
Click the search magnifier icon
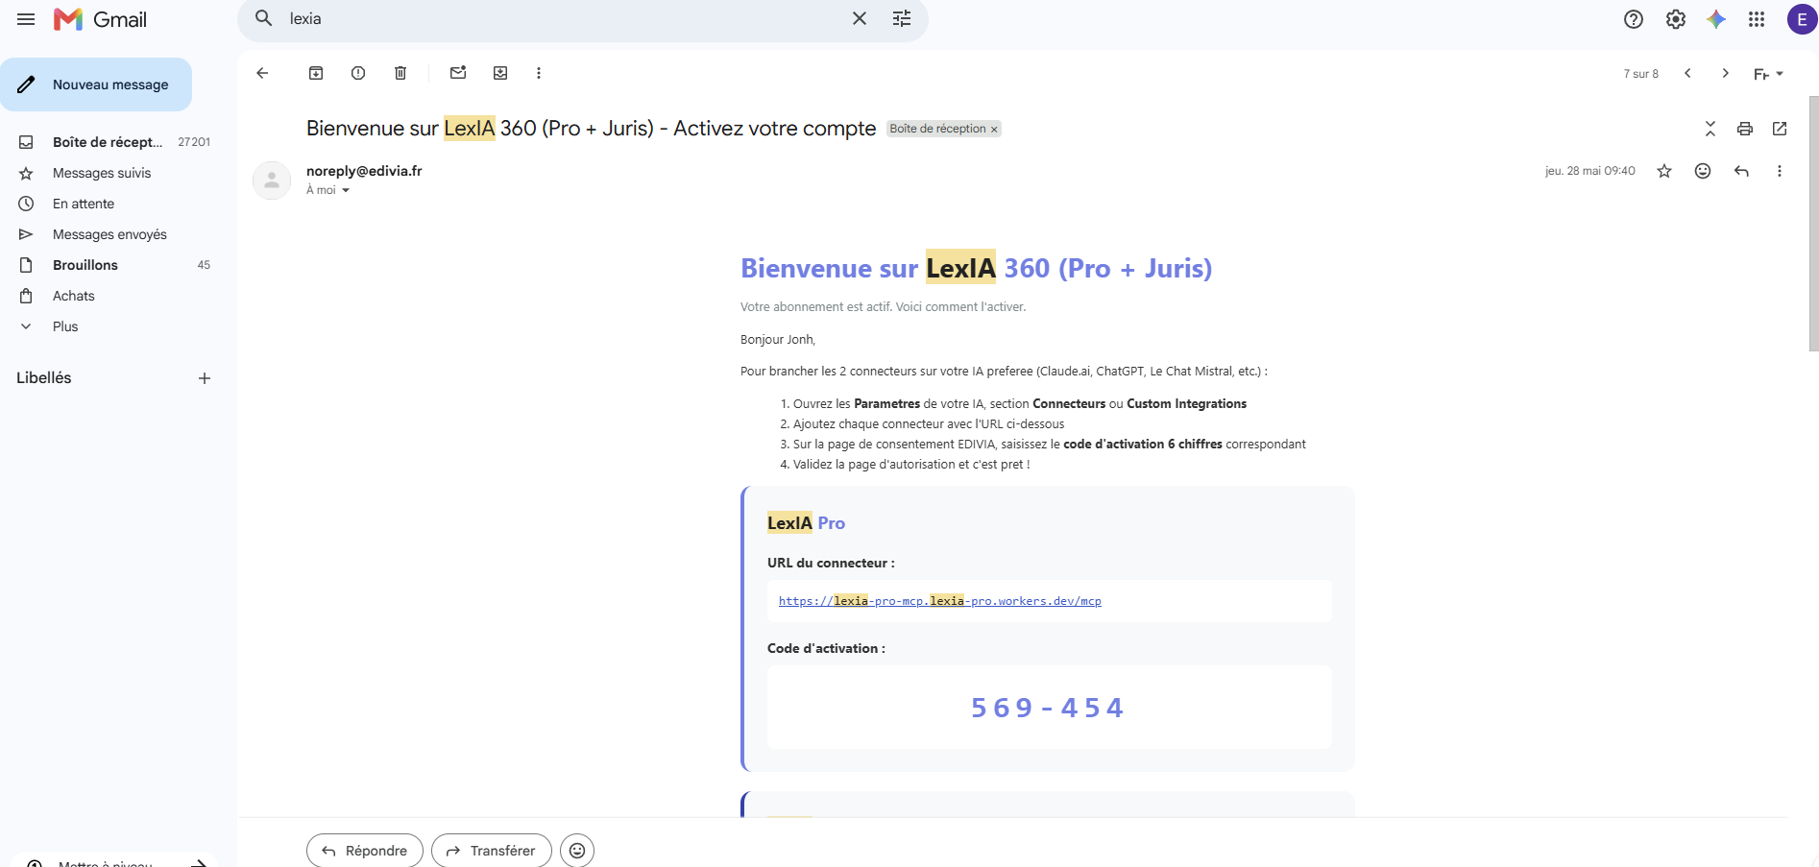(263, 18)
